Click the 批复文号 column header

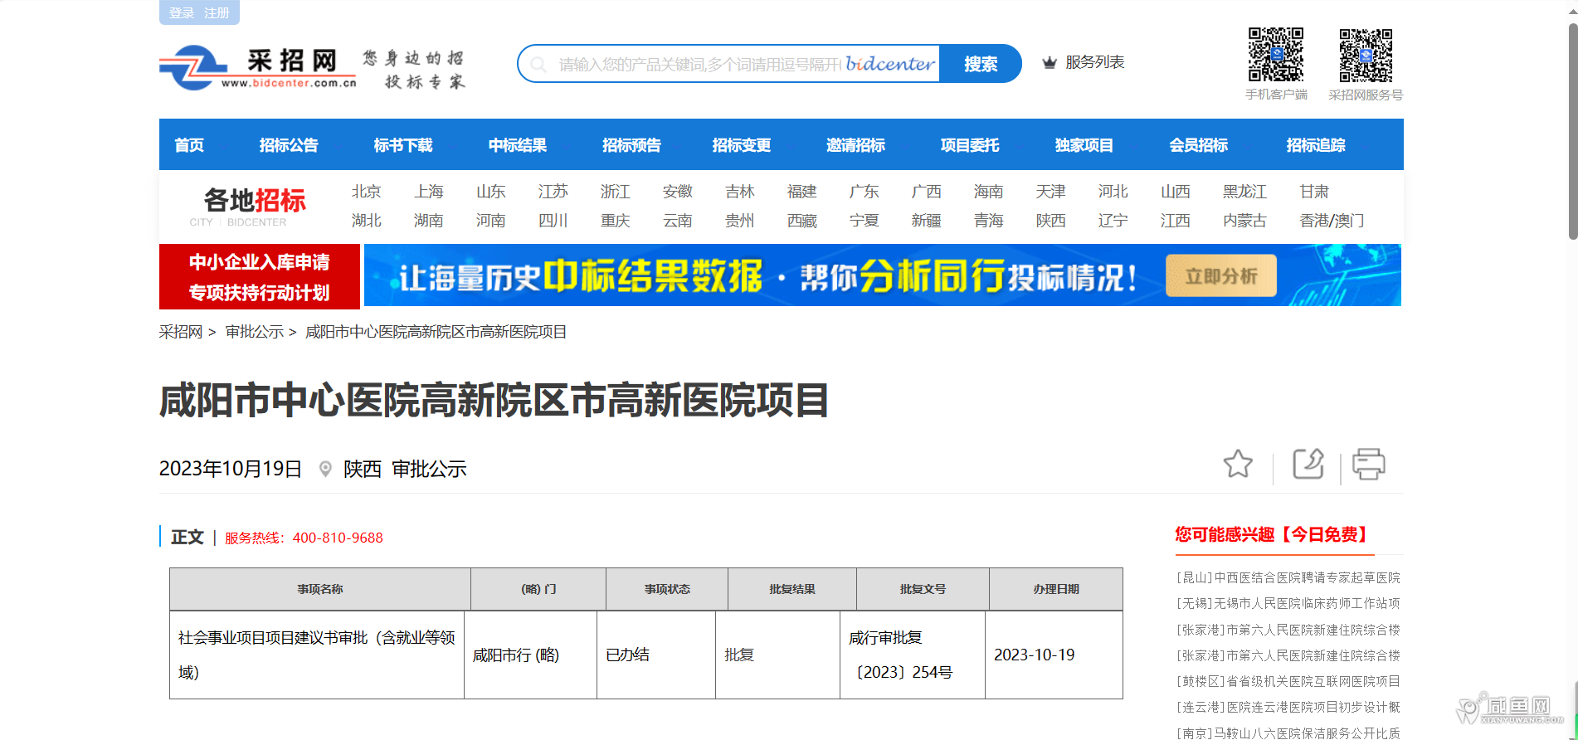923,589
